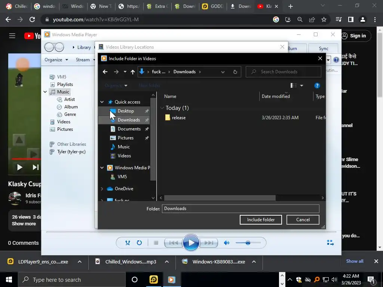Expand the OneDrive tree node

[x=102, y=189]
